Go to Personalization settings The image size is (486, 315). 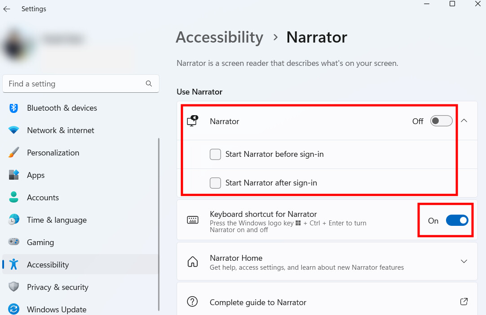pos(80,153)
